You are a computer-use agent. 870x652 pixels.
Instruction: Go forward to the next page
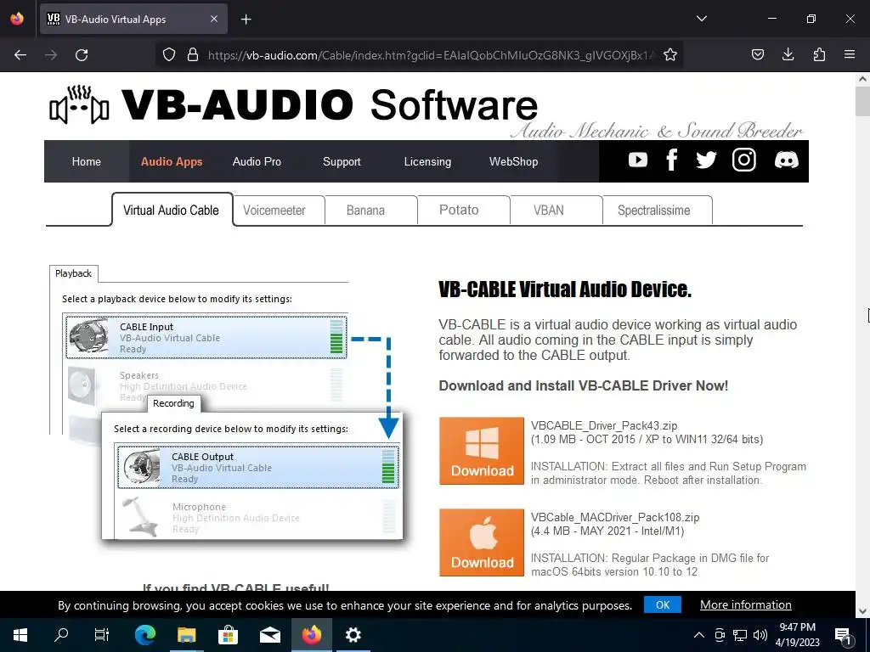coord(51,55)
